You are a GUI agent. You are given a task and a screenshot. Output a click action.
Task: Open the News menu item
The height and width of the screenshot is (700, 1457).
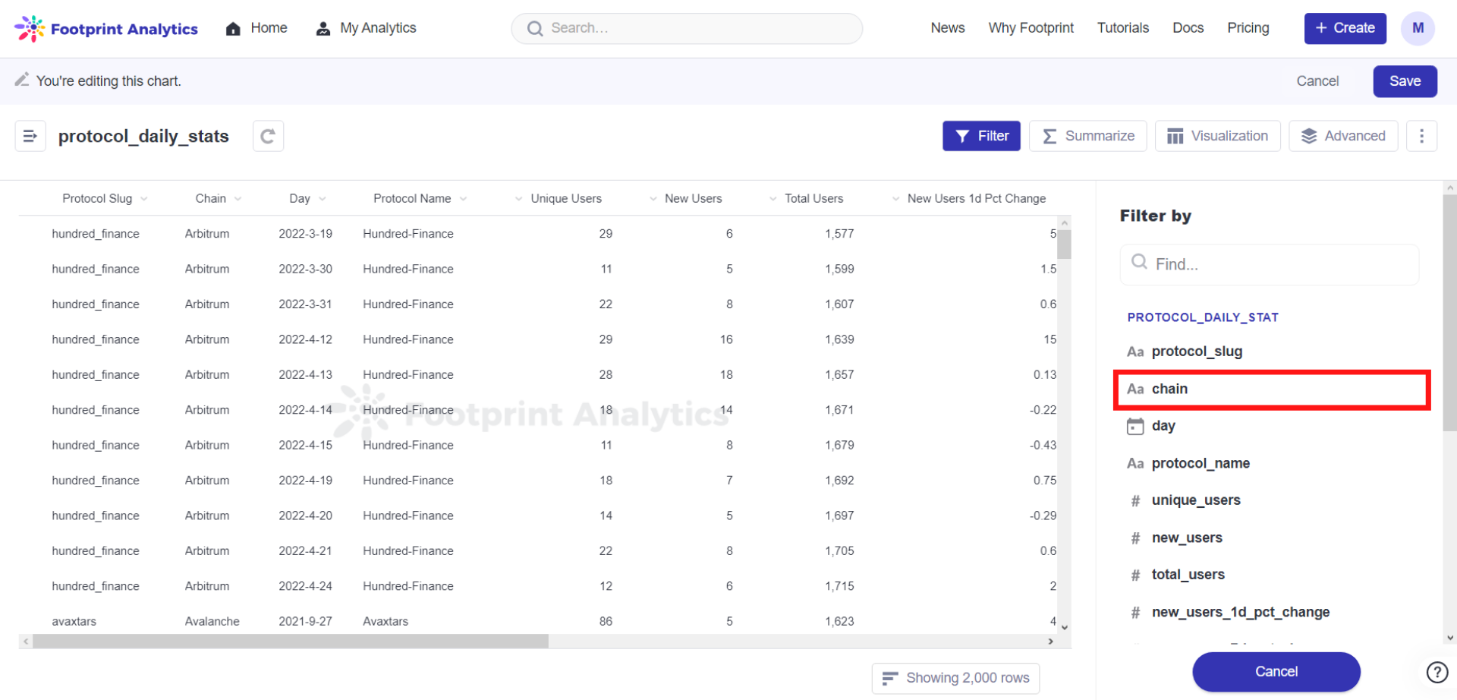[948, 28]
